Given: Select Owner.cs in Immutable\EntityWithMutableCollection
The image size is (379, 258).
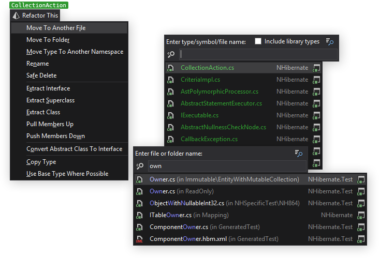Looking at the screenshot, I should point(224,179).
